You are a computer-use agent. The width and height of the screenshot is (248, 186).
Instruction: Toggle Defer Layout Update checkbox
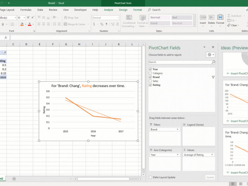(x=150, y=177)
